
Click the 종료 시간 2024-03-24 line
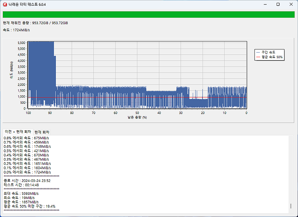point(27,180)
